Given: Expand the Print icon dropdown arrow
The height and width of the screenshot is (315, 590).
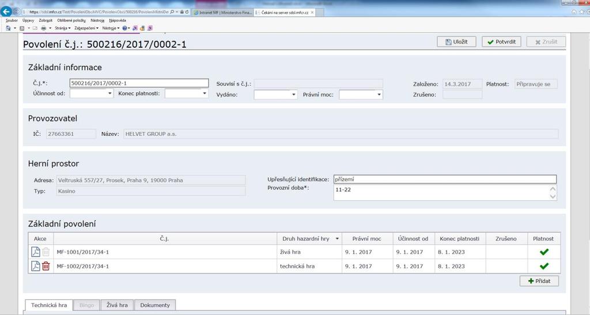Looking at the screenshot, I should (x=50, y=28).
